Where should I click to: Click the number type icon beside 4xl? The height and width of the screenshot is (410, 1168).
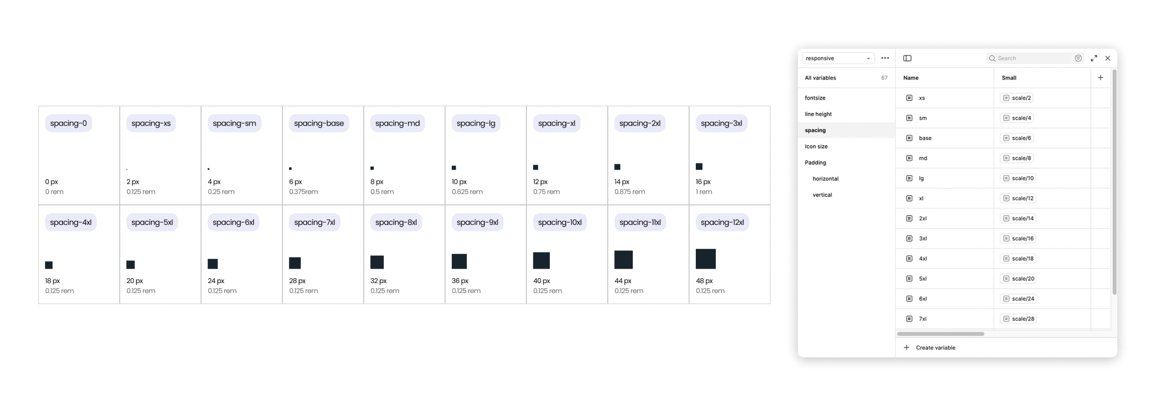point(909,259)
